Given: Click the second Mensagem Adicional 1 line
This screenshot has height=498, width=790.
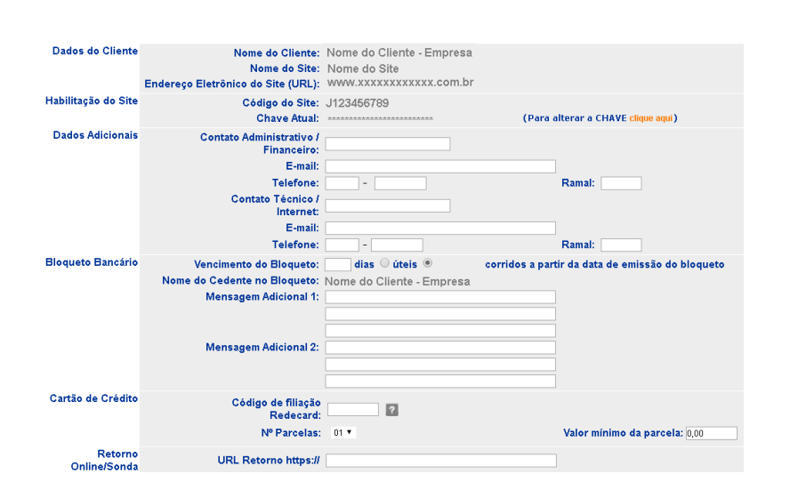Looking at the screenshot, I should (x=440, y=314).
